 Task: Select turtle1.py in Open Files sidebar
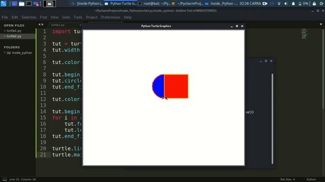[14, 31]
